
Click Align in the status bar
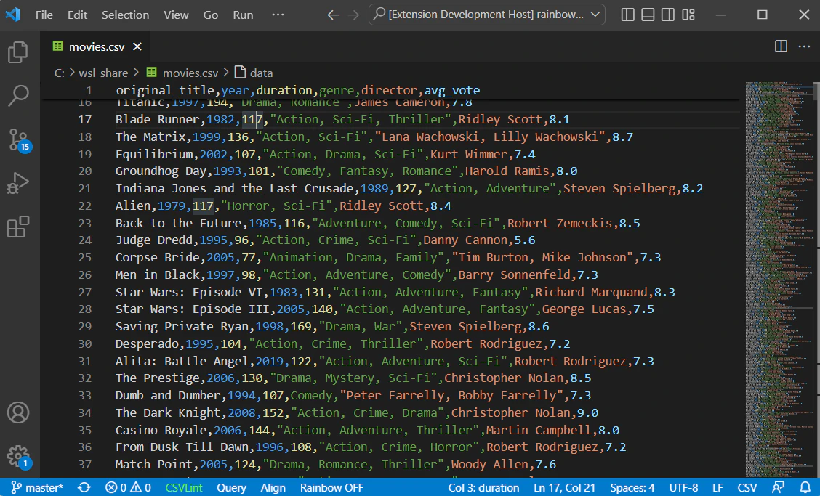pos(273,489)
